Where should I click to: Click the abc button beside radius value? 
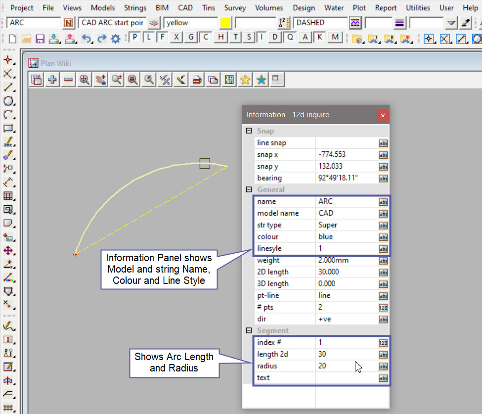tap(383, 367)
